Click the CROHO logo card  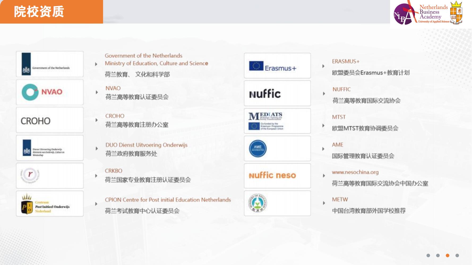pyautogui.click(x=50, y=120)
